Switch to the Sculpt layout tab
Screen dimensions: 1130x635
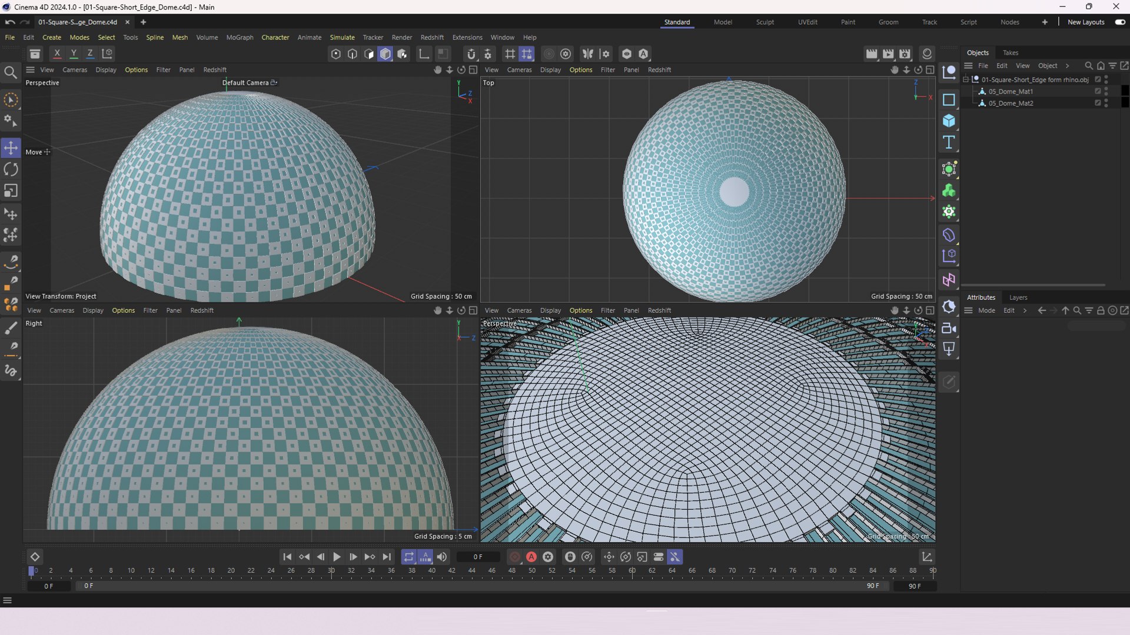pyautogui.click(x=765, y=22)
